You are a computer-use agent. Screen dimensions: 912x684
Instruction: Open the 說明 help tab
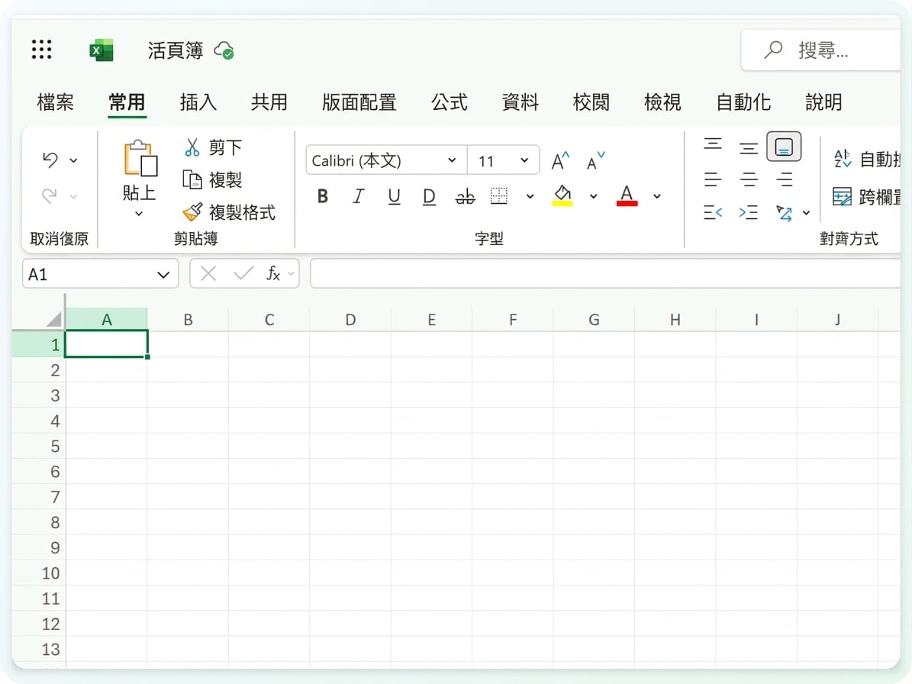click(x=823, y=102)
